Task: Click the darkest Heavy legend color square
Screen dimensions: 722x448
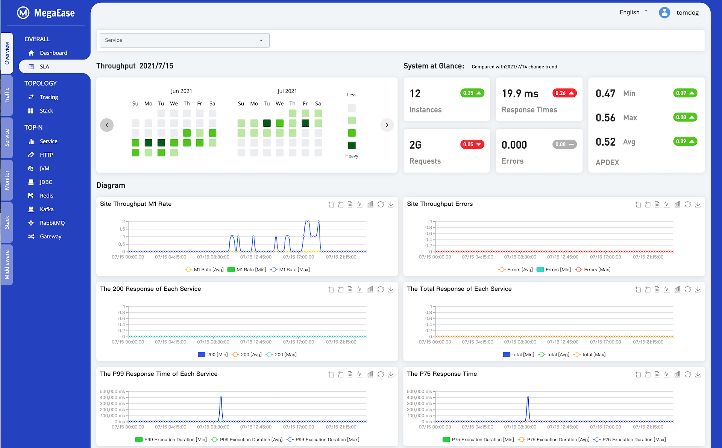Action: (x=352, y=145)
